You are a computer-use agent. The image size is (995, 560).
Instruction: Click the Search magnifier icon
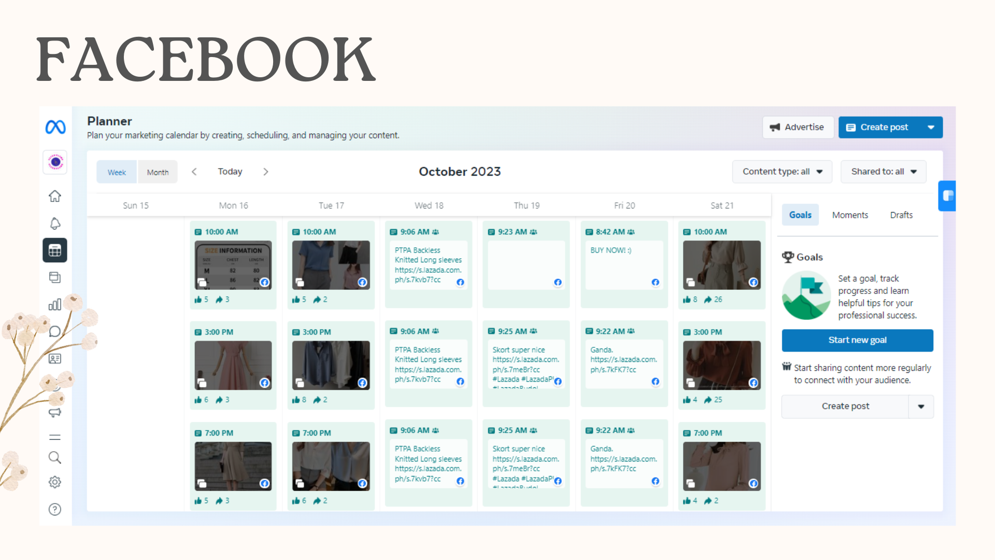(x=55, y=457)
